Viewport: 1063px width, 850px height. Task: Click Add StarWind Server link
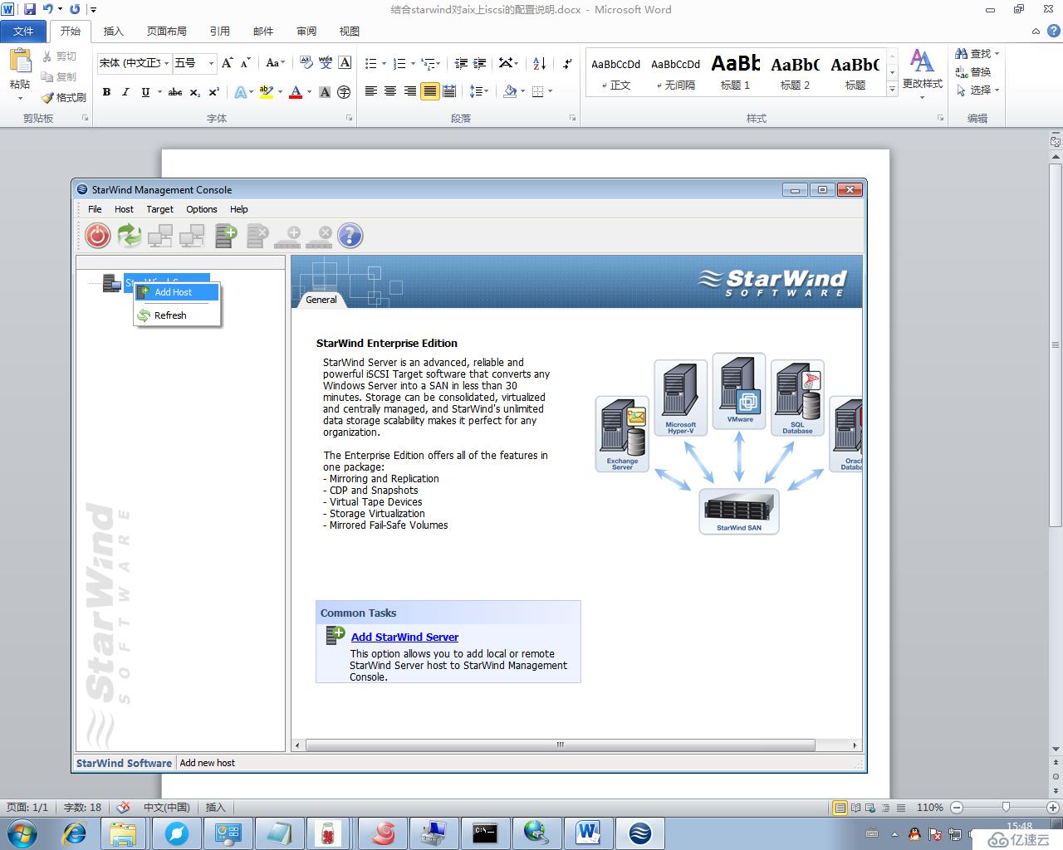point(404,637)
